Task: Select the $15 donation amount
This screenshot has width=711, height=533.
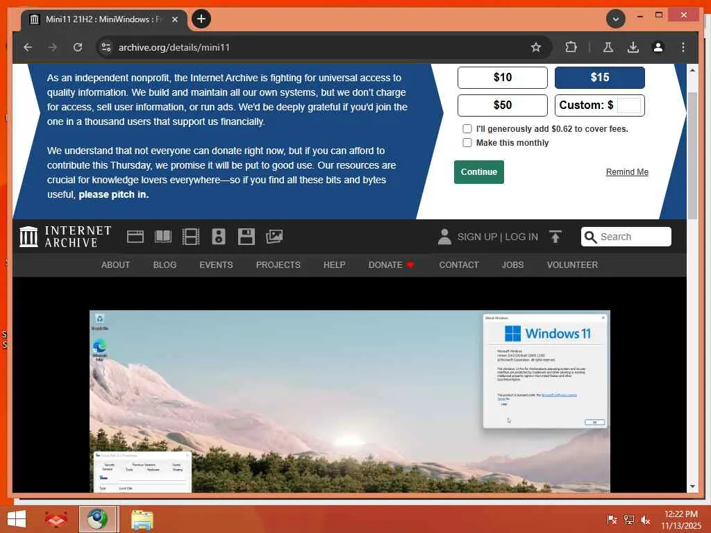Action: click(600, 78)
